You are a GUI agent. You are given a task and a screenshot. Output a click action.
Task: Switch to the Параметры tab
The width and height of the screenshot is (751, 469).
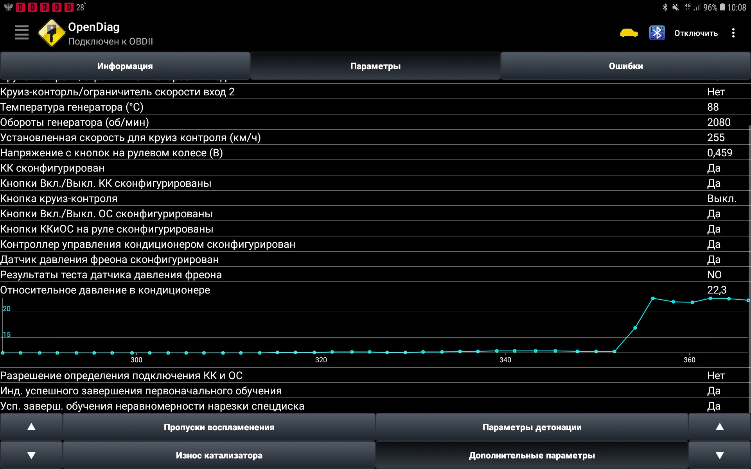pyautogui.click(x=375, y=66)
